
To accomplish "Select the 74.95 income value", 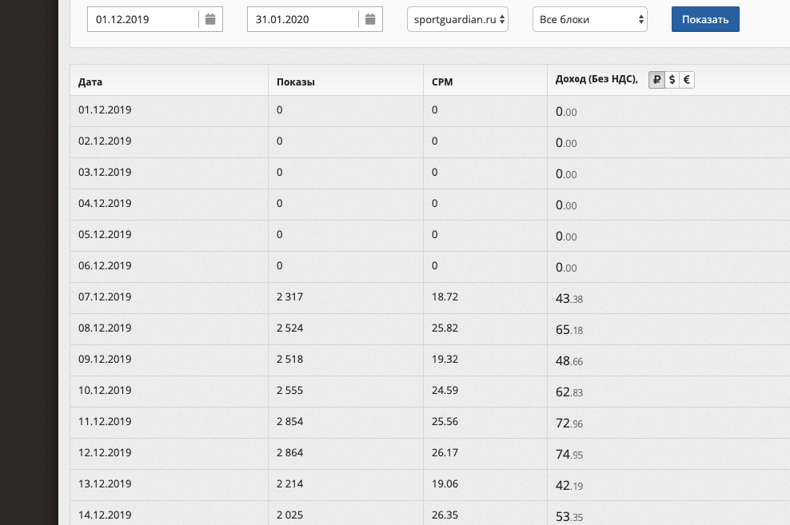I will point(569,455).
